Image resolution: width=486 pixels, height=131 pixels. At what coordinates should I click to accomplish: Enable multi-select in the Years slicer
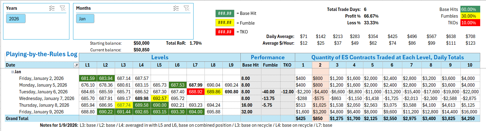52,8
